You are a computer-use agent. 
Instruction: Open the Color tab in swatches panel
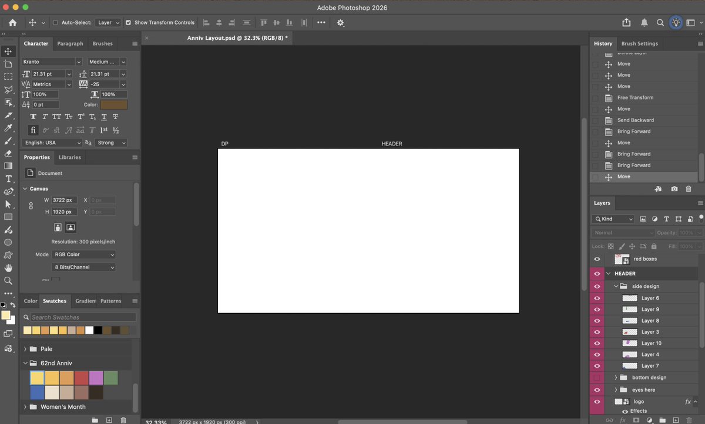pos(31,301)
